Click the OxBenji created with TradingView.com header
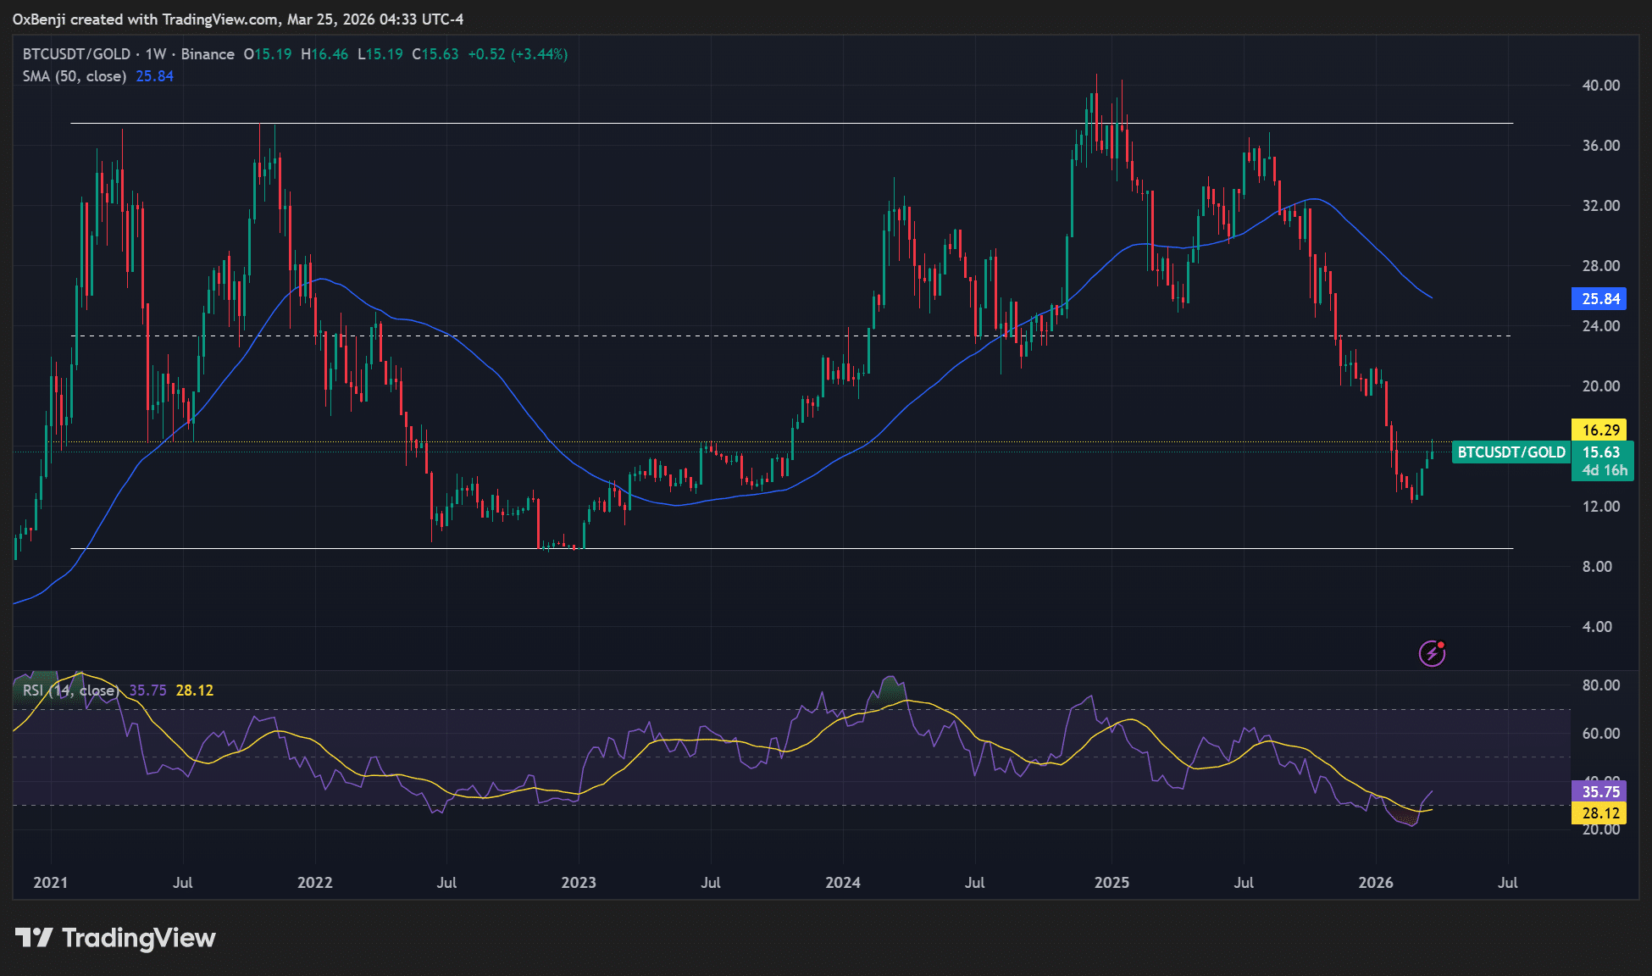This screenshot has height=976, width=1652. coord(238,19)
